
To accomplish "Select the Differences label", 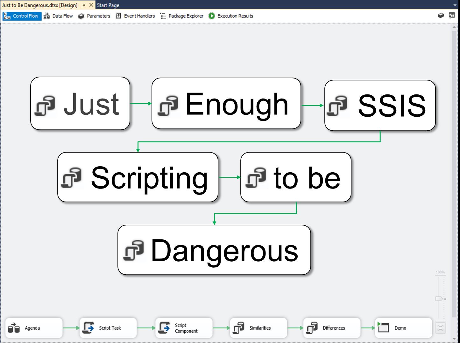I will [334, 328].
